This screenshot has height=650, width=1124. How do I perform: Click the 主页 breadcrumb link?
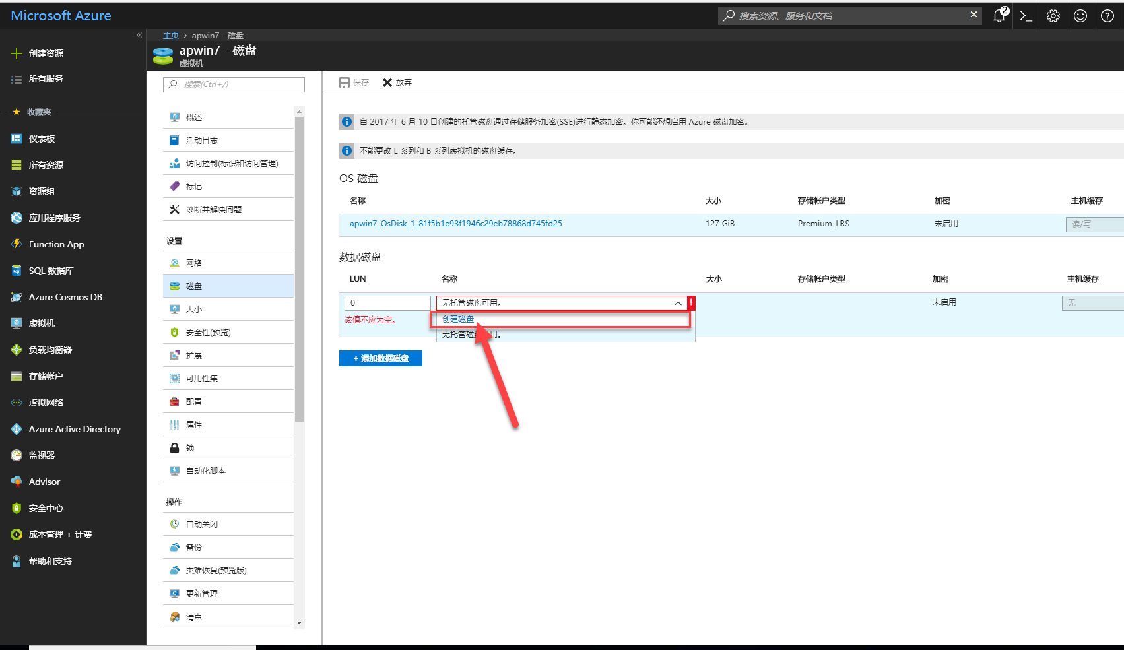click(x=171, y=36)
